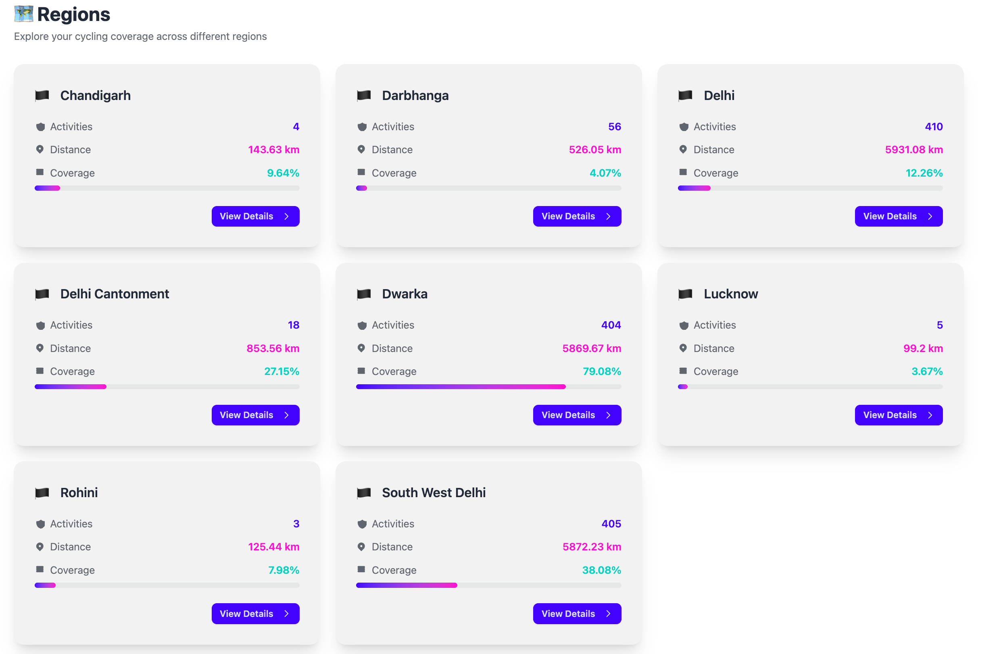Viewport: 1001px width, 654px height.
Task: Click the chevron arrow on Dwarka's View Details
Action: pos(608,415)
